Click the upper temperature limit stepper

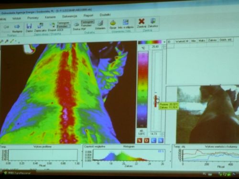pyautogui.click(x=163, y=47)
